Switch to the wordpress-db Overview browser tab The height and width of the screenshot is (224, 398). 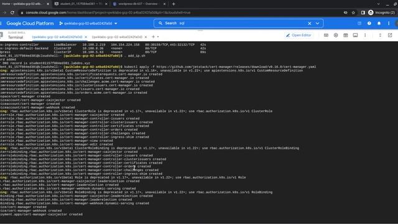pos(139,4)
